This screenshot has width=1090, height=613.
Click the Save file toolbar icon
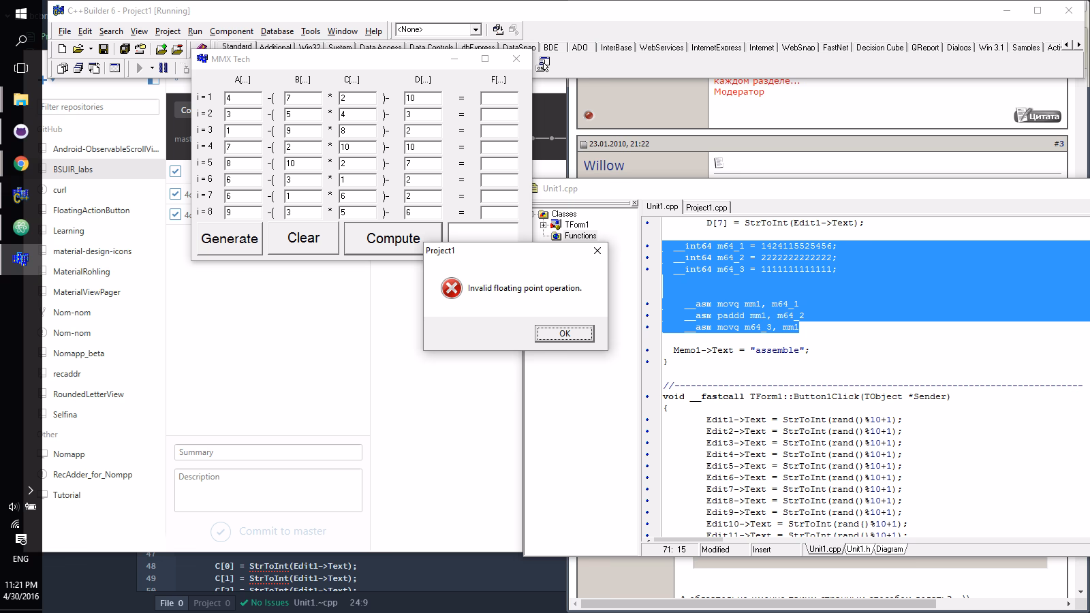(x=103, y=49)
